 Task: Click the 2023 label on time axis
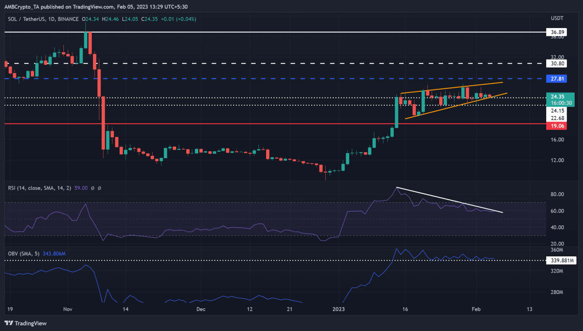(338, 309)
